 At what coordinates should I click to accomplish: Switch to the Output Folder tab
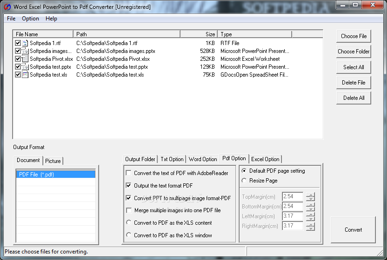click(x=140, y=159)
